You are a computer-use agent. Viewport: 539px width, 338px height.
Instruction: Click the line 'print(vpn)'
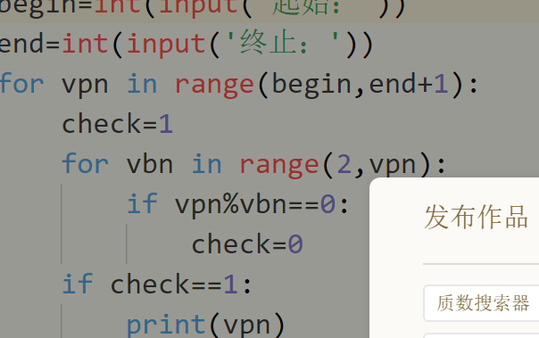(206, 325)
